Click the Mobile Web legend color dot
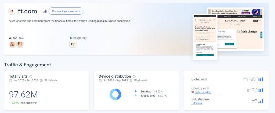Screen dimensions: 275x113 coord(136,96)
